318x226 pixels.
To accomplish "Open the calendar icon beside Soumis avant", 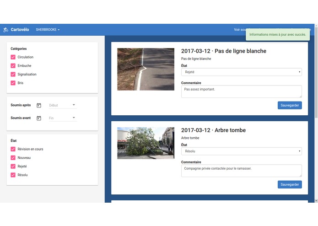I will pyautogui.click(x=39, y=118).
